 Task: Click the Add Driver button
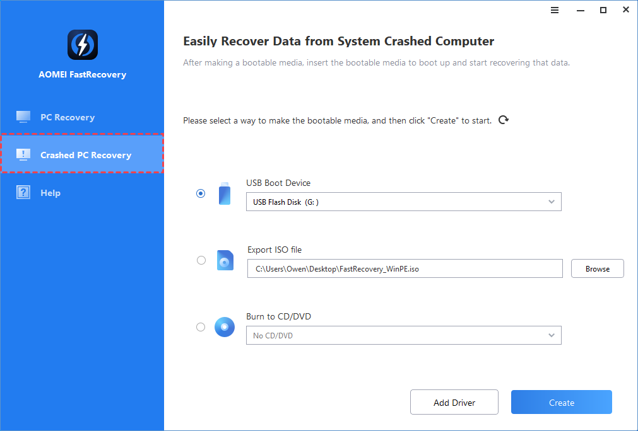click(454, 401)
